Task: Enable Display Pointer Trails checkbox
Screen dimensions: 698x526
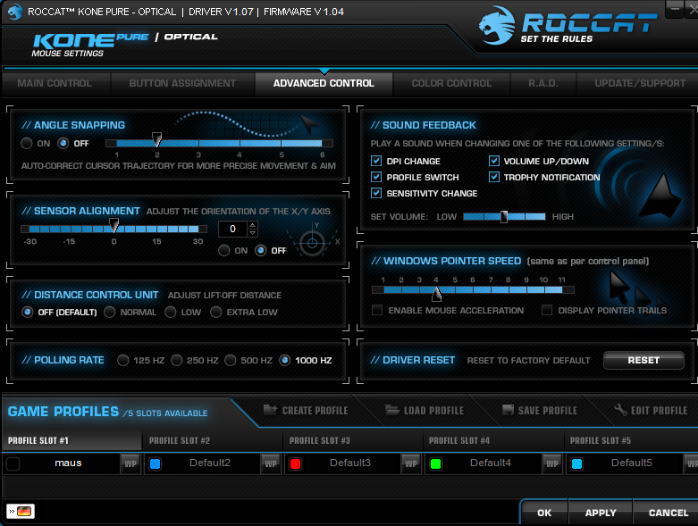Action: pos(547,310)
